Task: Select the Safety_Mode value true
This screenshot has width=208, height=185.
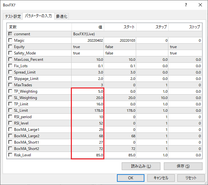Action: point(77,53)
